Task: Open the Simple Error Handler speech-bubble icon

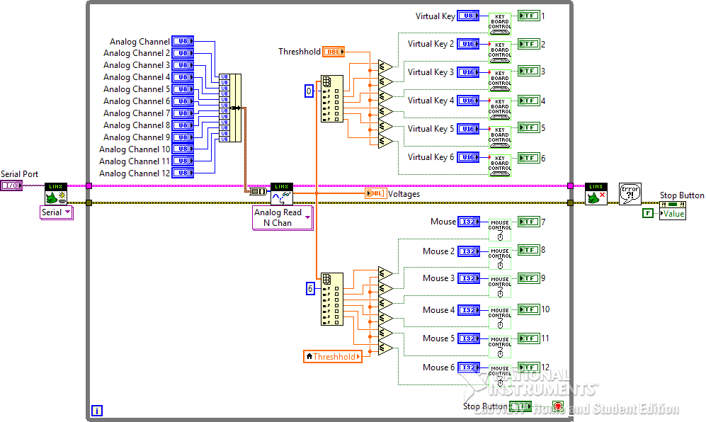Action: tap(630, 193)
